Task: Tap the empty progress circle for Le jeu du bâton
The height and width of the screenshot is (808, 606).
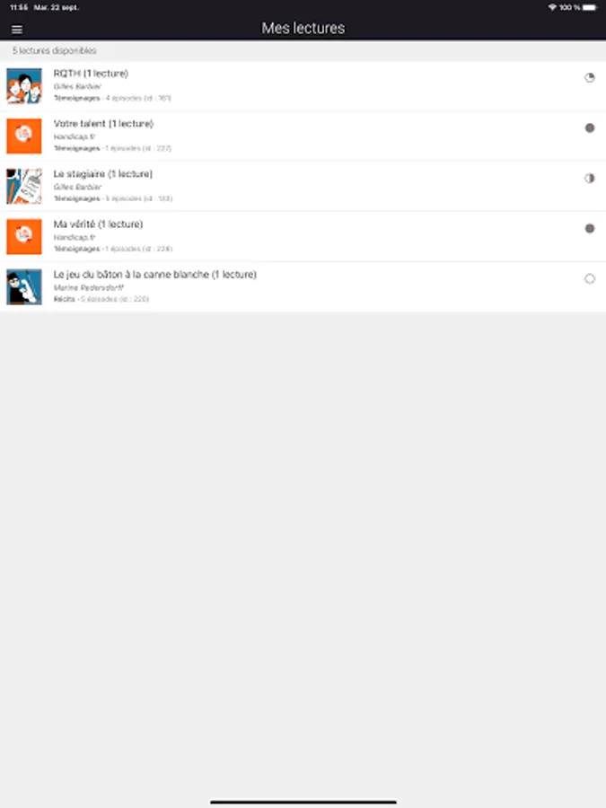Action: [590, 279]
